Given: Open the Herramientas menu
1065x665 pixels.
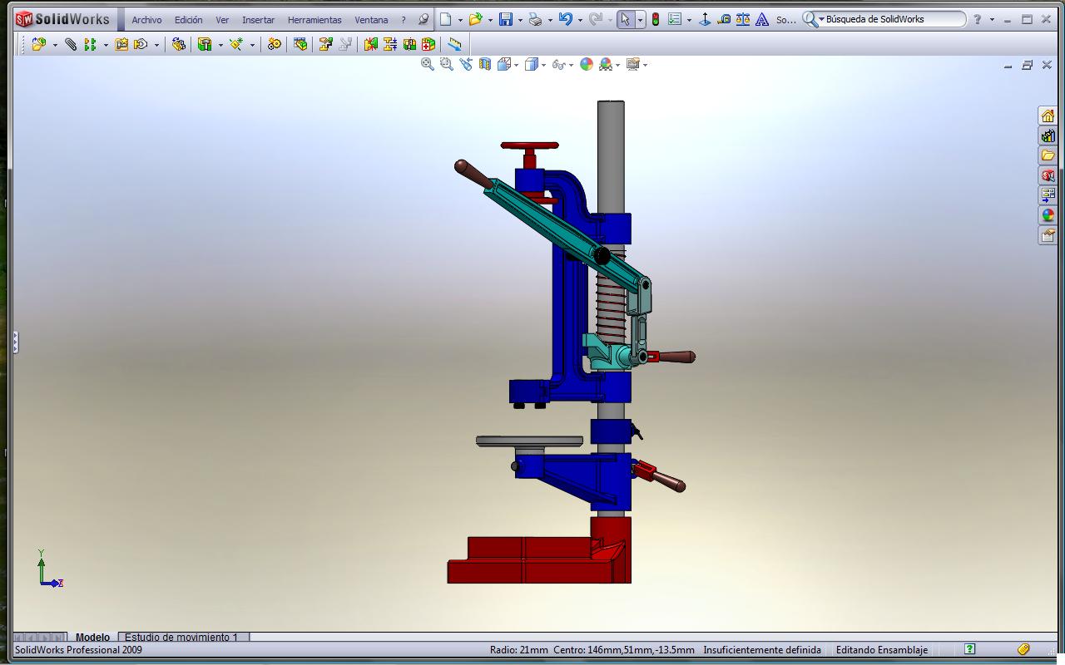Looking at the screenshot, I should point(315,20).
